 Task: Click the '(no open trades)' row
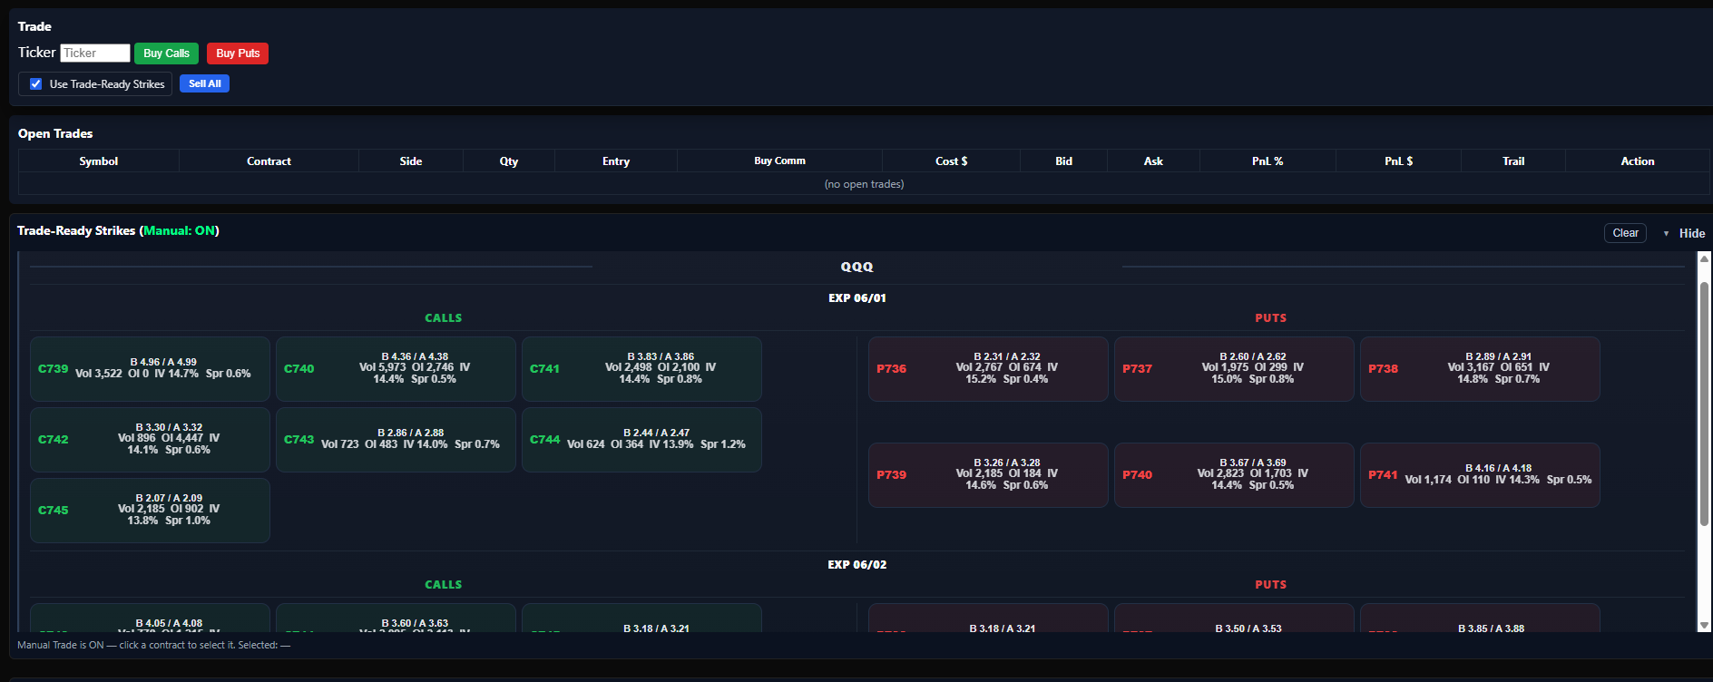864,184
